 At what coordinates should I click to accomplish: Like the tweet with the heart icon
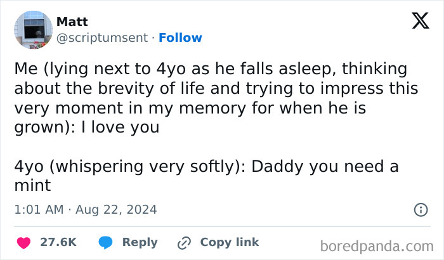tap(25, 242)
